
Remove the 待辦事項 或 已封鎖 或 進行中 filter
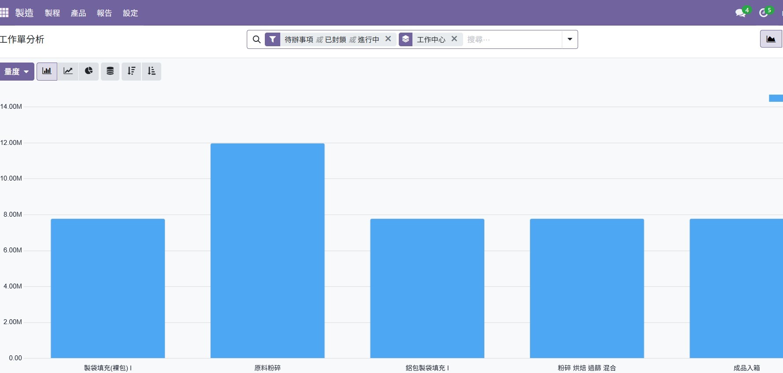click(x=388, y=39)
